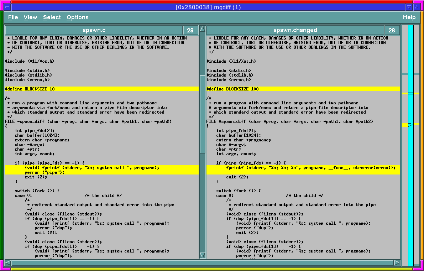This screenshot has width=424, height=271.
Task: Open the Select menu
Action: pos(52,17)
